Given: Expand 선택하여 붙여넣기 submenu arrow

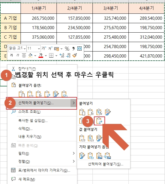Looking at the screenshot, I should pyautogui.click(x=74, y=103).
